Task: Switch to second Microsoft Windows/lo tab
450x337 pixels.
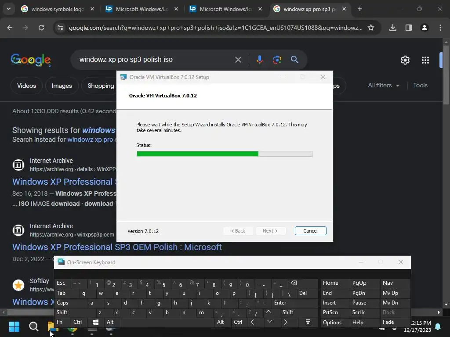Action: point(225,9)
